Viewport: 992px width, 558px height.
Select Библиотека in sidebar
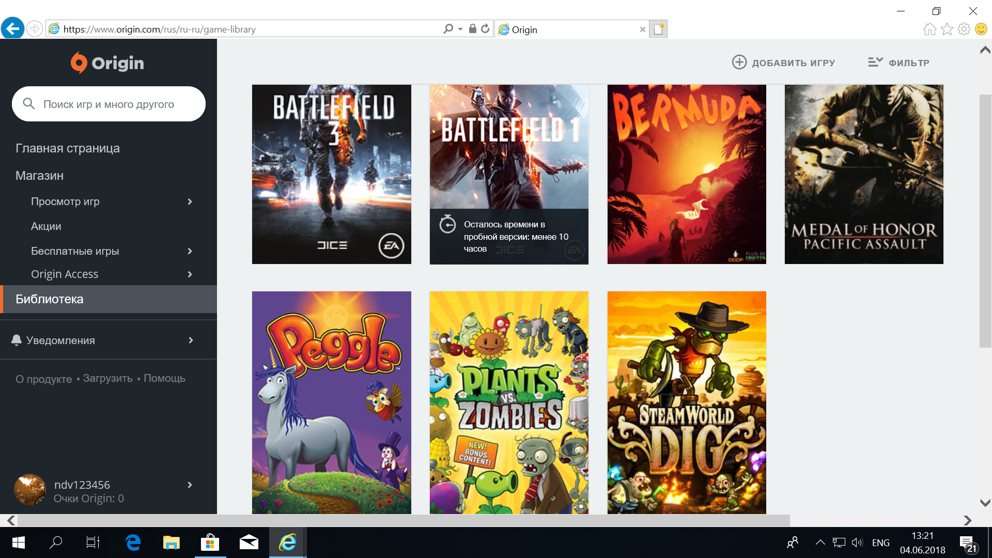point(109,299)
